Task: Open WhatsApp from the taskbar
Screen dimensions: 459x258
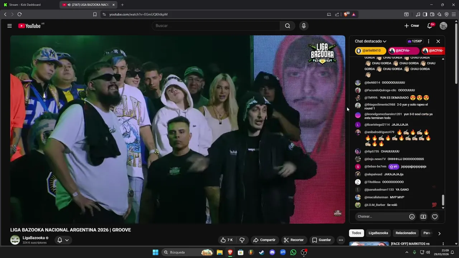Action: pyautogui.click(x=293, y=252)
